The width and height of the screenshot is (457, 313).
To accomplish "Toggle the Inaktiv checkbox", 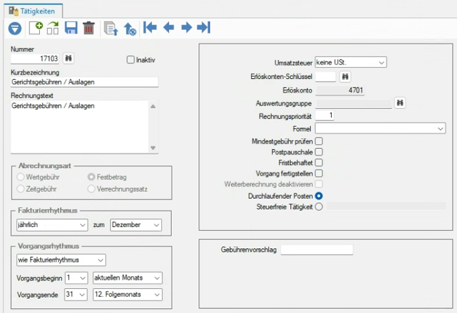I will [131, 60].
